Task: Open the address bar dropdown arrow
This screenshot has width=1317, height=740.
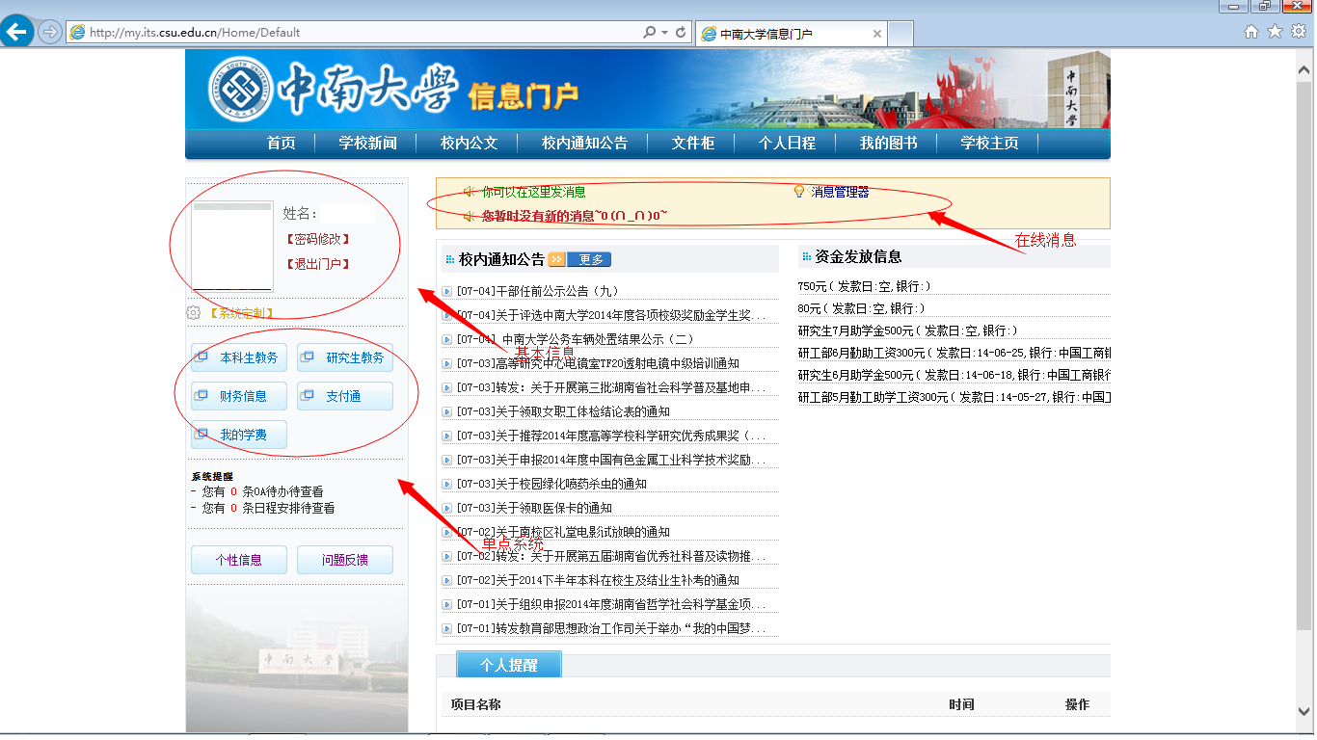Action: (664, 32)
